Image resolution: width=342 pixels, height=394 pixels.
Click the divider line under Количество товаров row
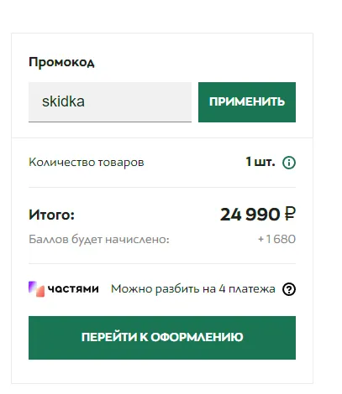[162, 187]
